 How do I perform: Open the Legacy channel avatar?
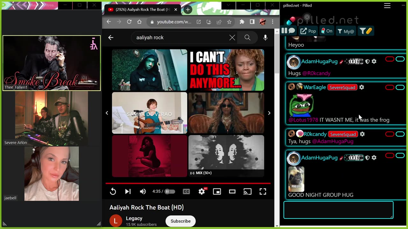click(116, 221)
